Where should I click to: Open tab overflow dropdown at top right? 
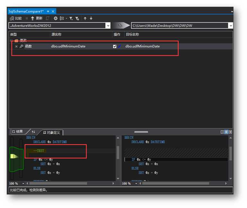click(x=232, y=12)
